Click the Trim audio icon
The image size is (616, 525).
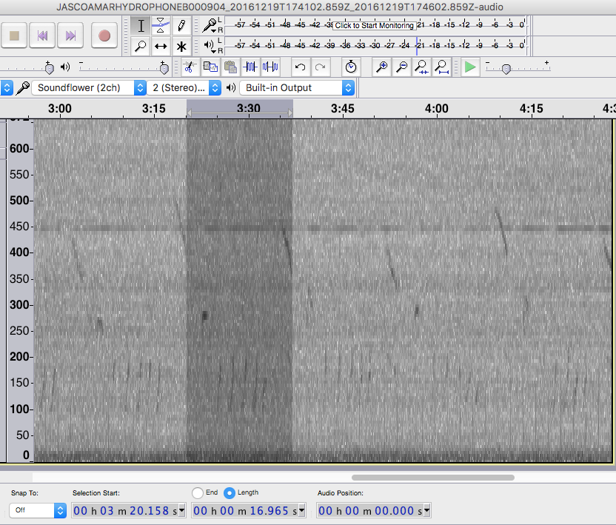point(250,67)
